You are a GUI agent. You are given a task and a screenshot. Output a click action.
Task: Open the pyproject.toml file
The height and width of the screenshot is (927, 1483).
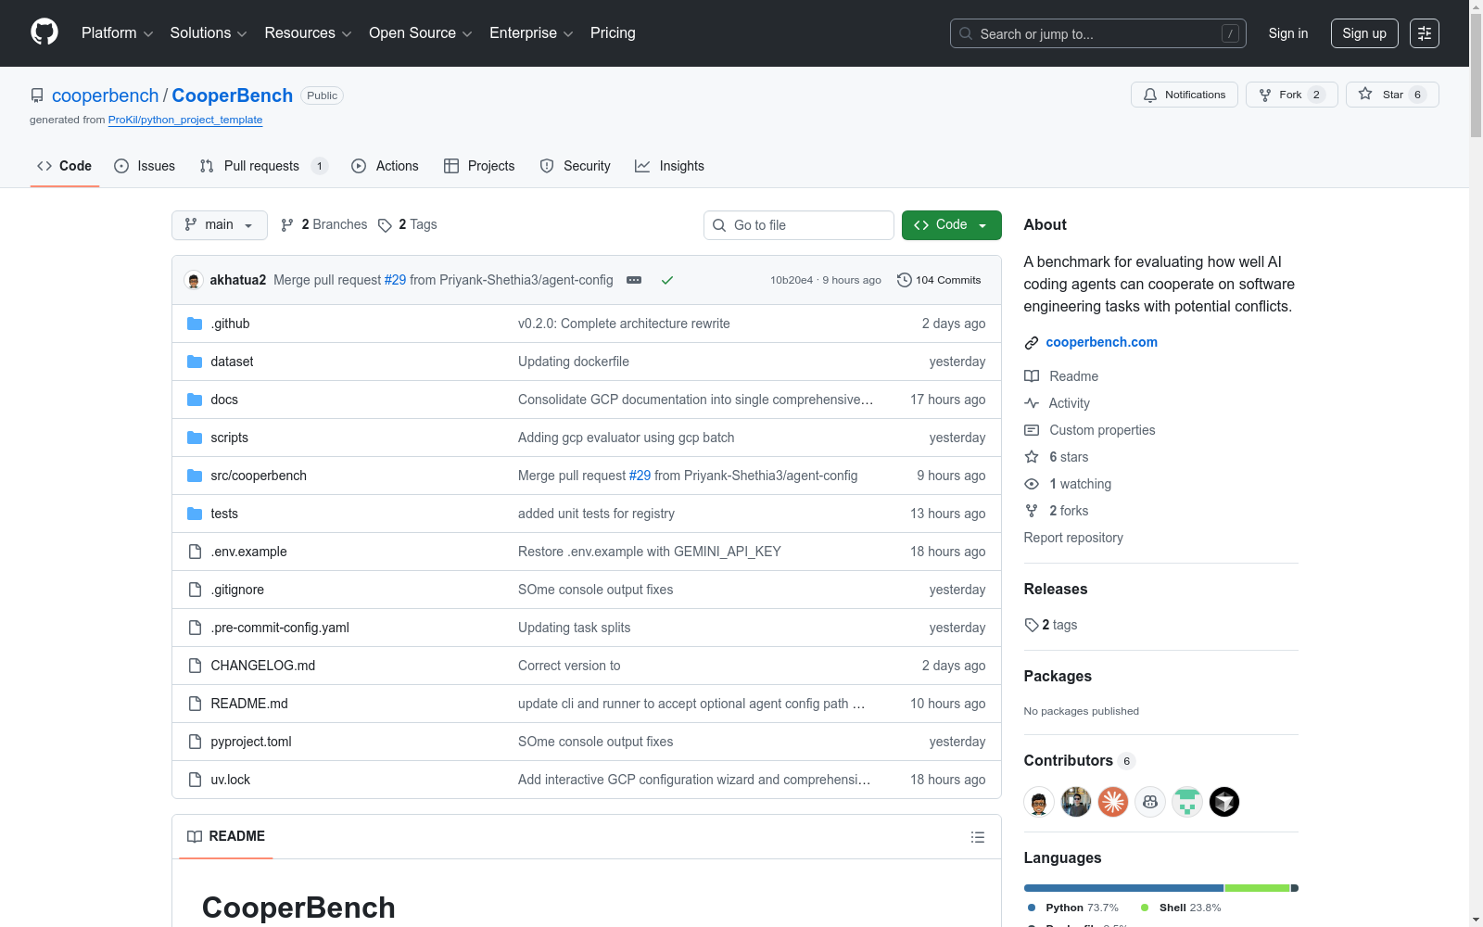coord(251,742)
